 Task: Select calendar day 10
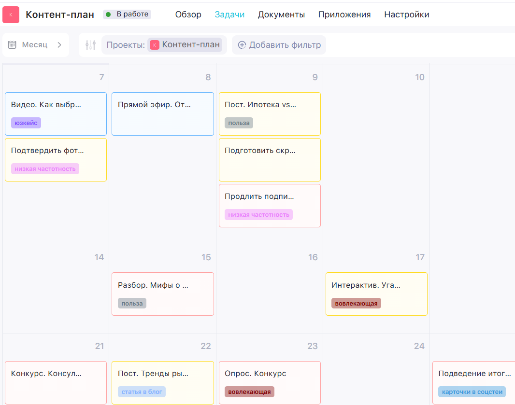tap(419, 77)
